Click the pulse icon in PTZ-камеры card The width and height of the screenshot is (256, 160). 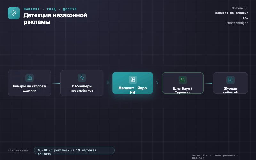tap(82, 78)
